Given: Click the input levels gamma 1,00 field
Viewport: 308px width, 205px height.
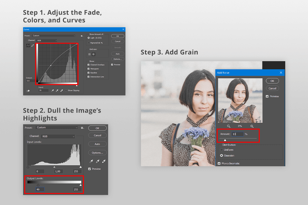Looking at the screenshot, I should click(x=58, y=171).
